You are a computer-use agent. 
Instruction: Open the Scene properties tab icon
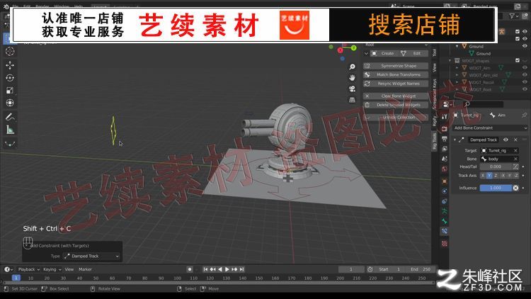click(x=445, y=159)
